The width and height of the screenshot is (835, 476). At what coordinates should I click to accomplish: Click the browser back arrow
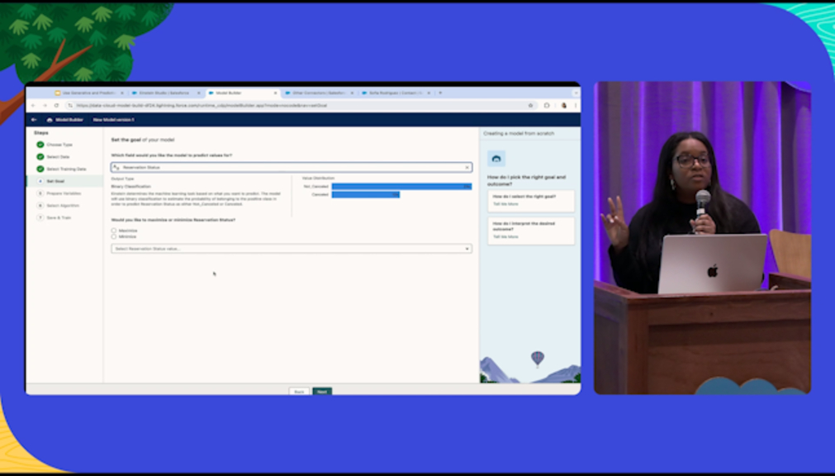[x=34, y=106]
